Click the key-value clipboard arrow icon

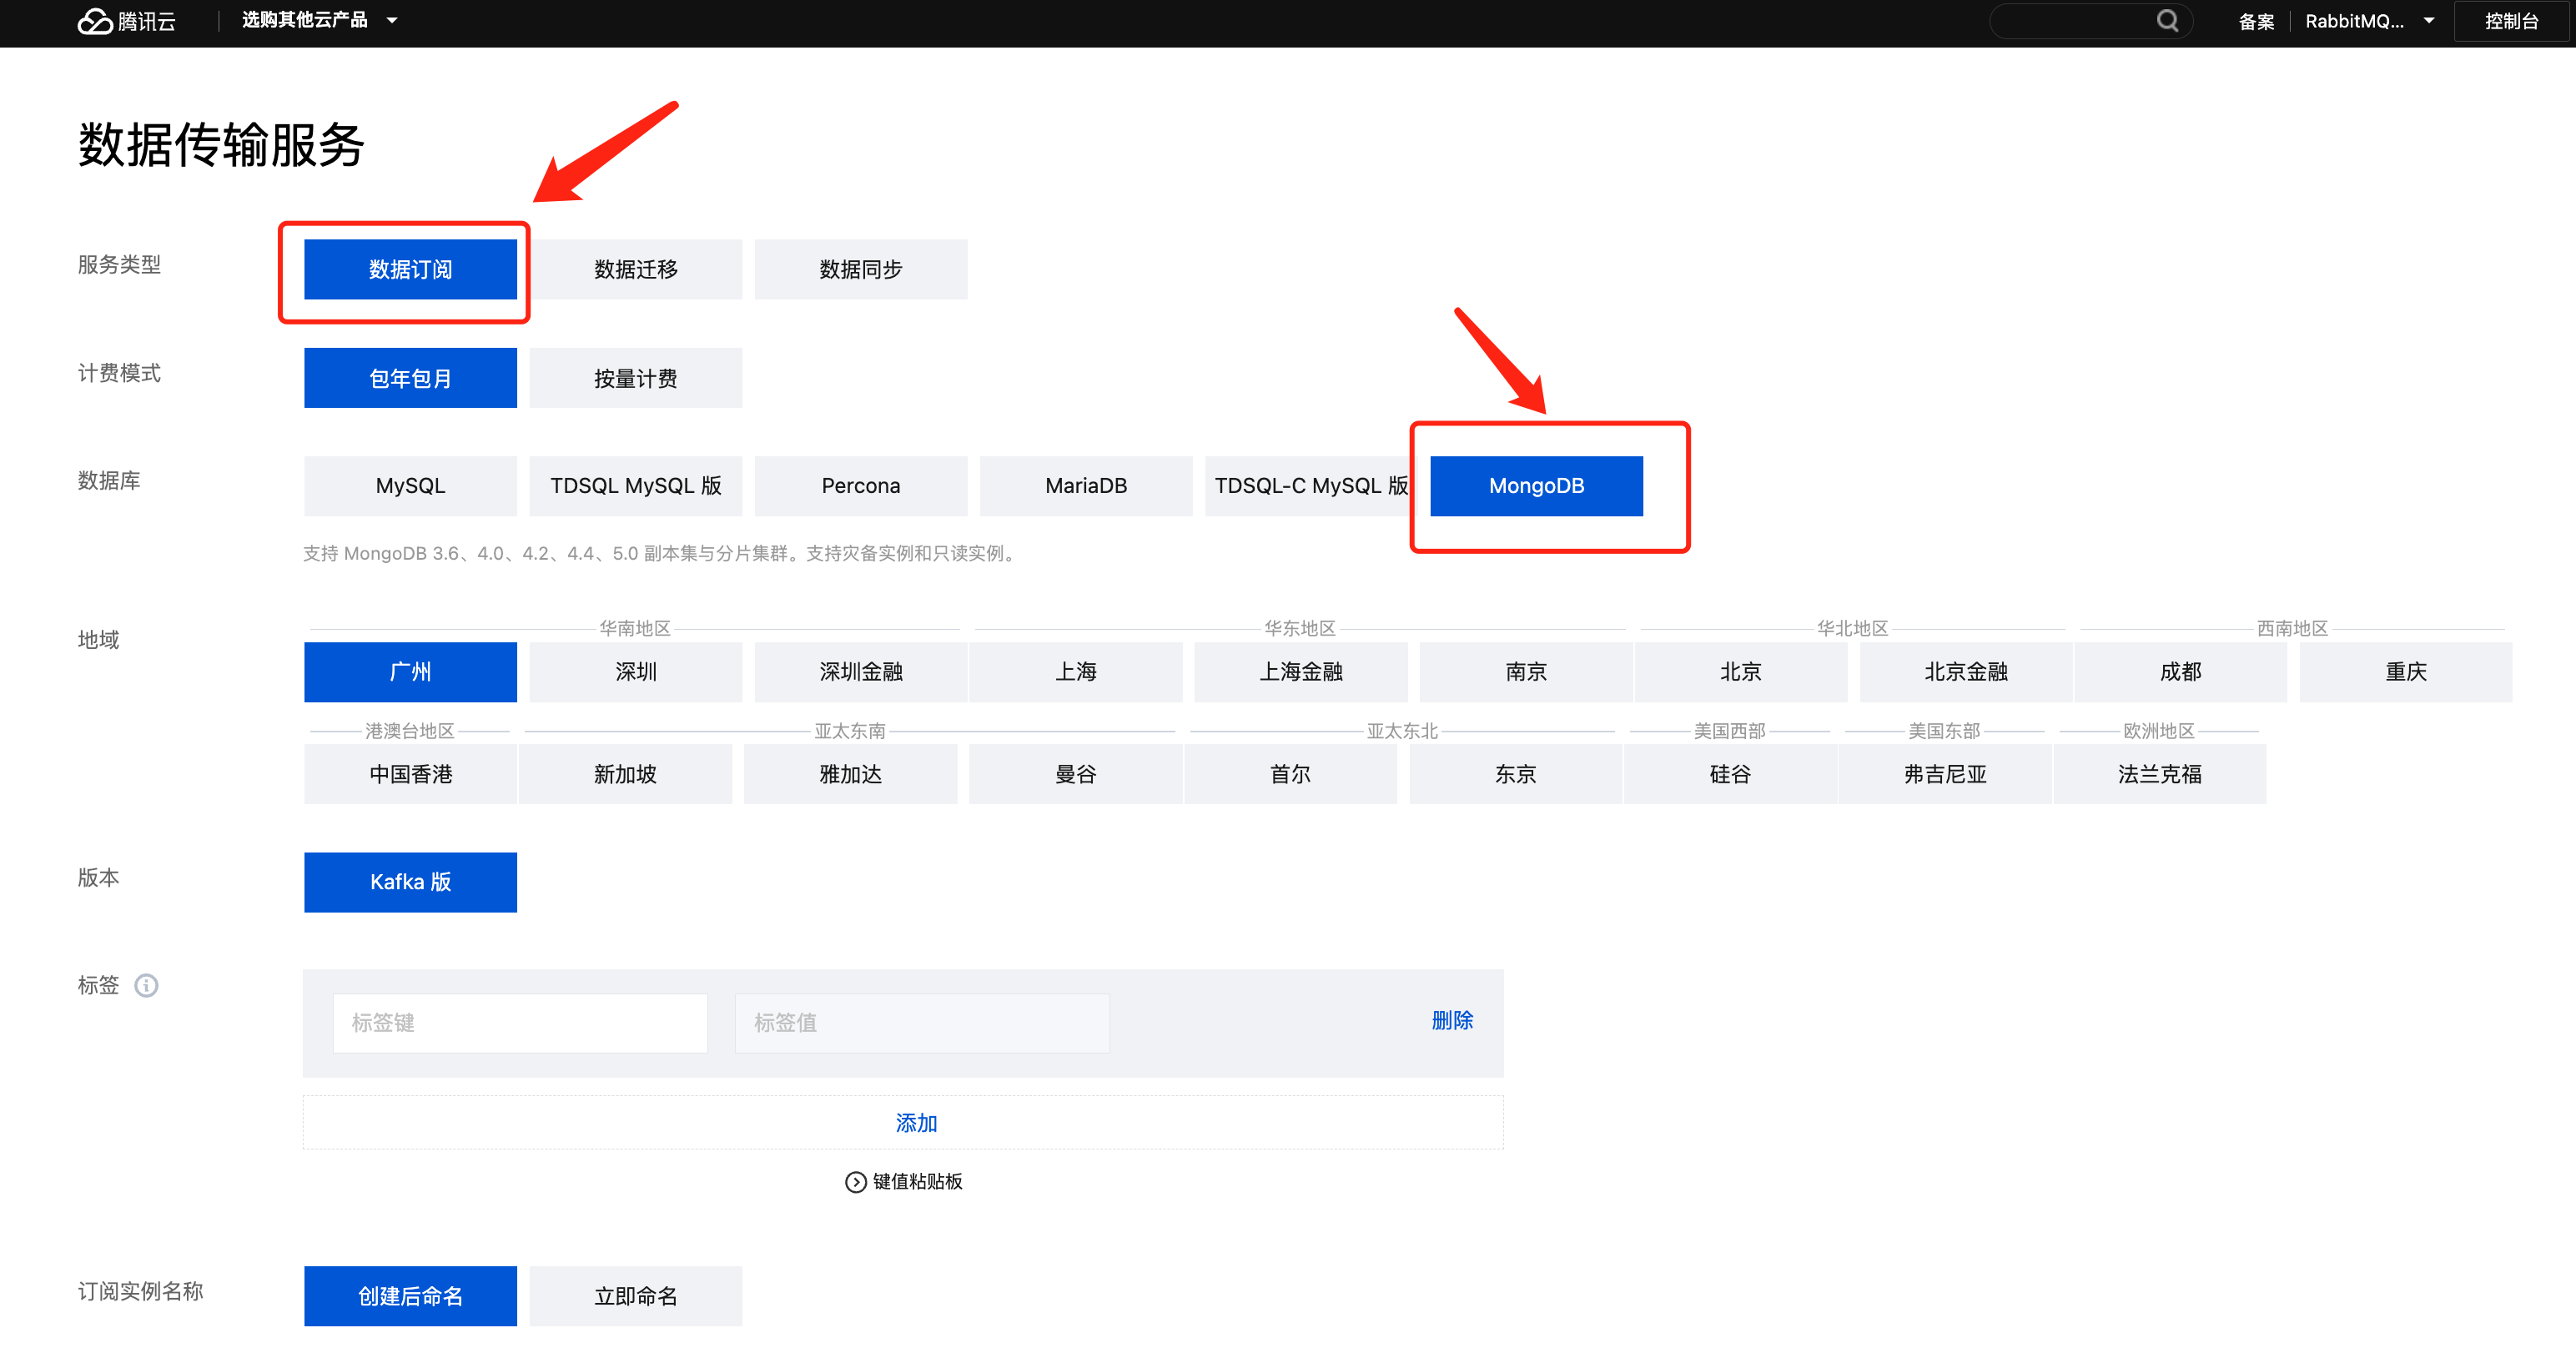[x=855, y=1182]
